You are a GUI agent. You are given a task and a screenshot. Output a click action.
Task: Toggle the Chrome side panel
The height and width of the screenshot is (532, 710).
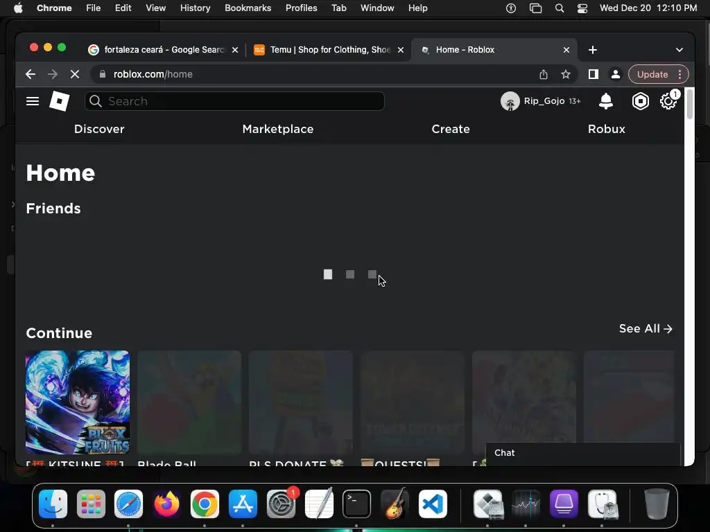pyautogui.click(x=594, y=74)
